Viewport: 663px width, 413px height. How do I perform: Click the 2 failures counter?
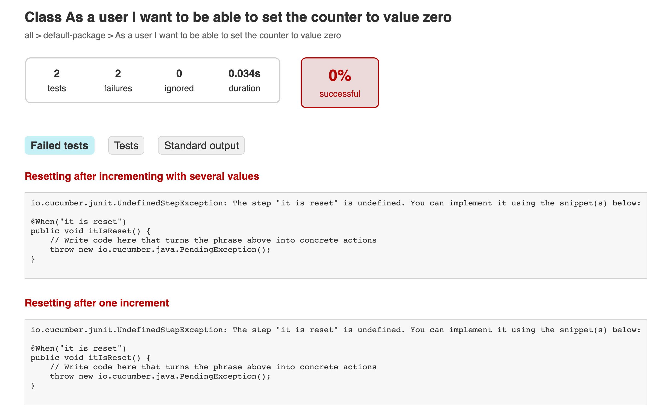tap(118, 81)
